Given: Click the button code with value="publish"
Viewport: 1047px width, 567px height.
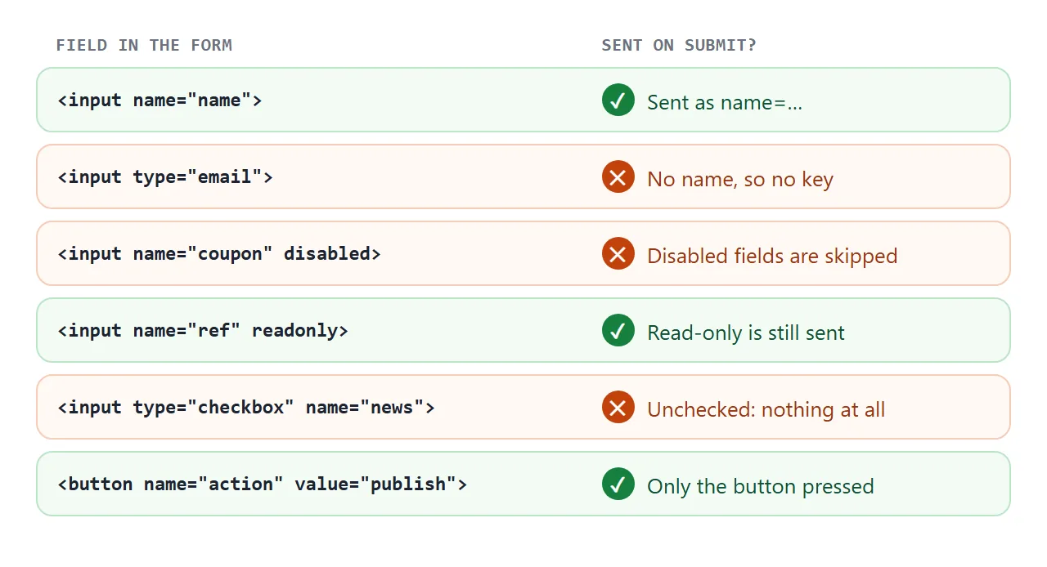Looking at the screenshot, I should pyautogui.click(x=263, y=484).
